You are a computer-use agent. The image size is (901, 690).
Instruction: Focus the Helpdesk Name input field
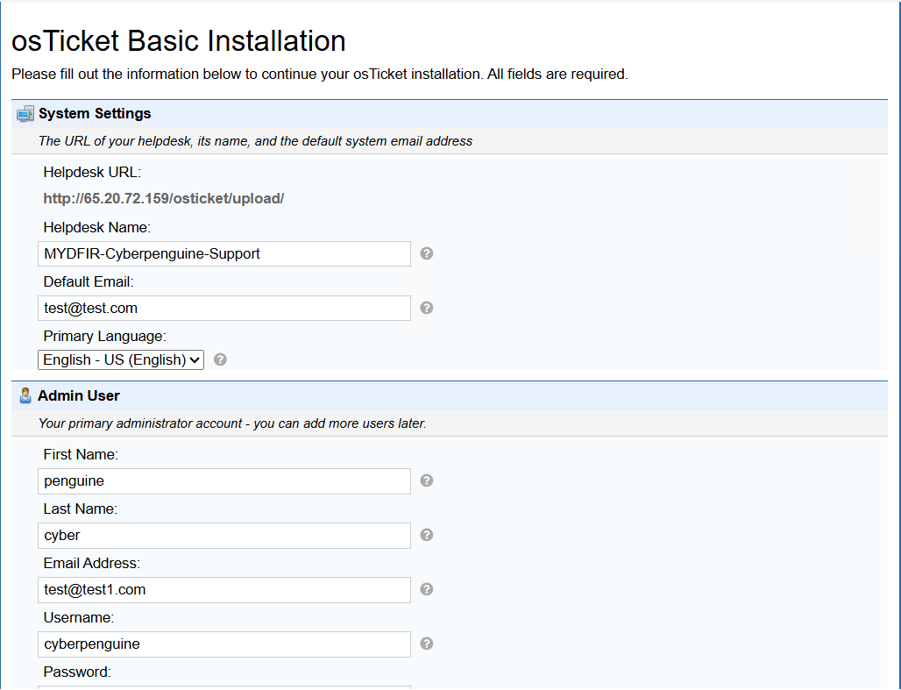click(224, 253)
